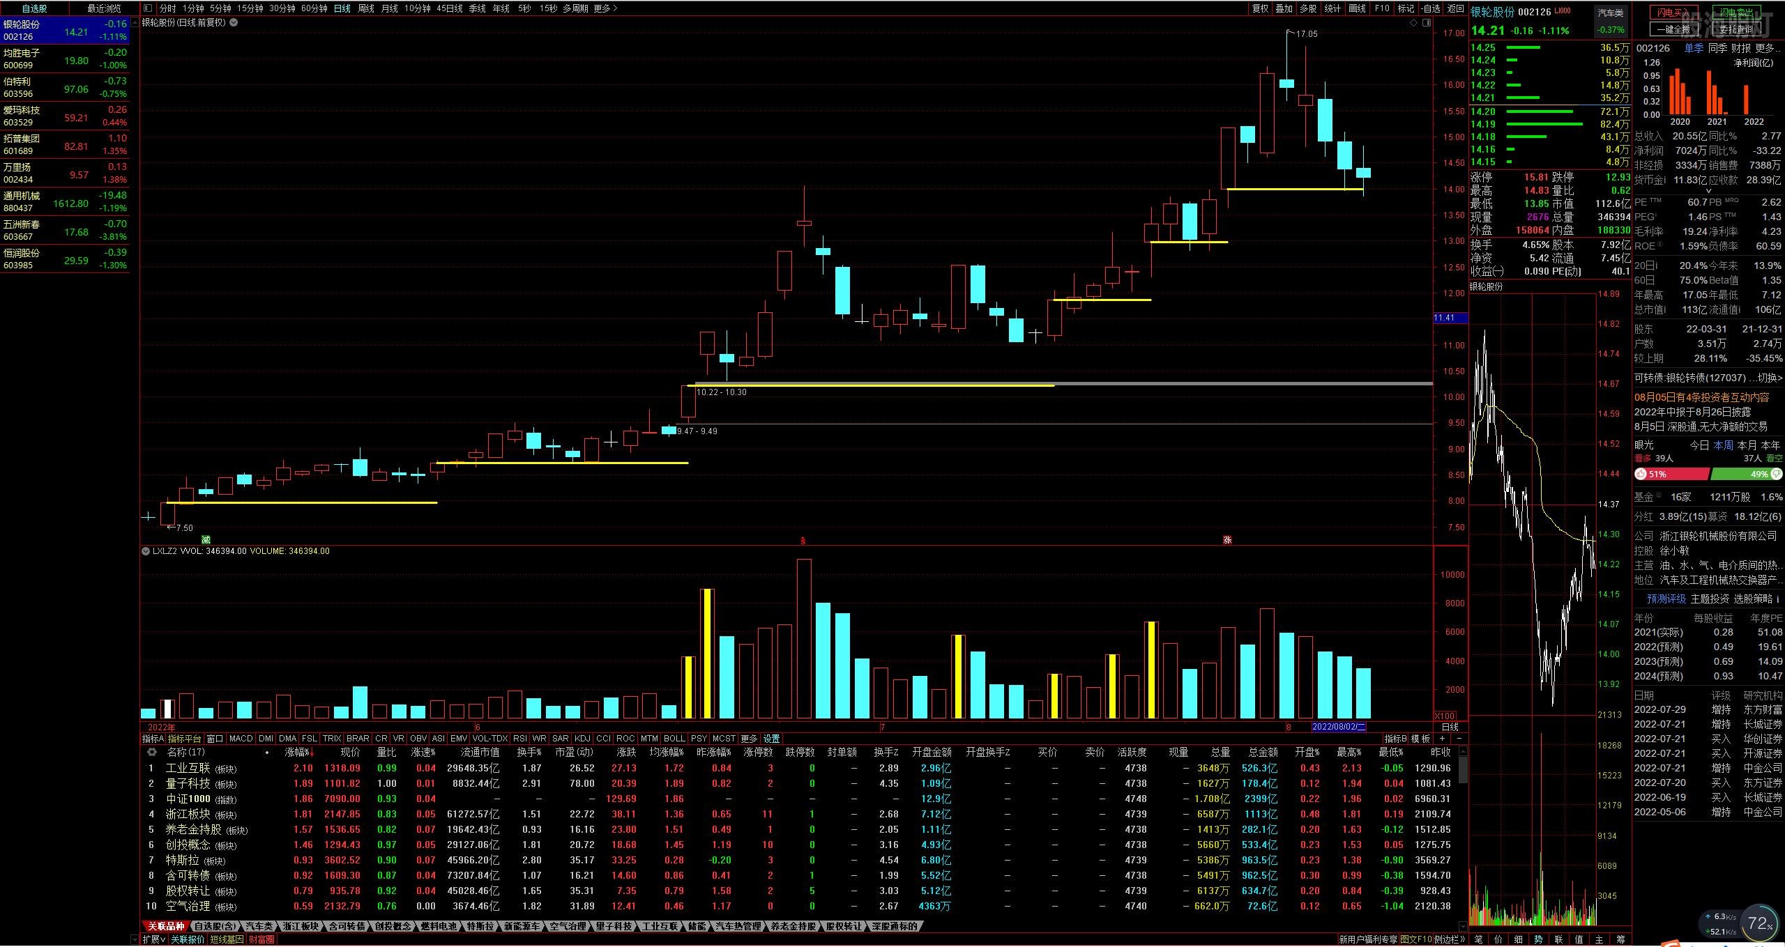Select the 联 linked view button
Image resolution: width=1785 pixels, height=947 pixels.
coord(1559,939)
